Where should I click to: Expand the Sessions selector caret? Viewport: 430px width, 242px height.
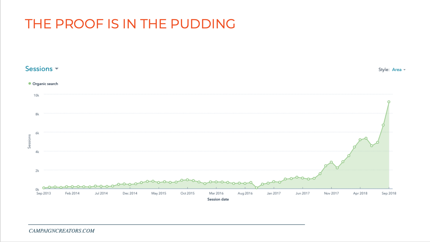point(57,69)
